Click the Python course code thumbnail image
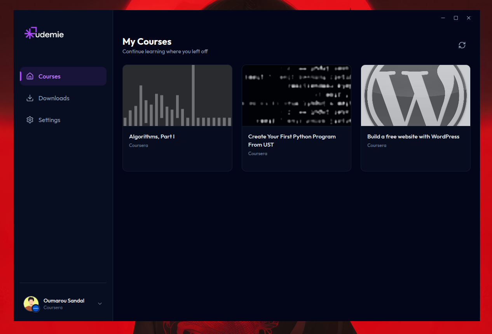The image size is (492, 334). [x=296, y=95]
